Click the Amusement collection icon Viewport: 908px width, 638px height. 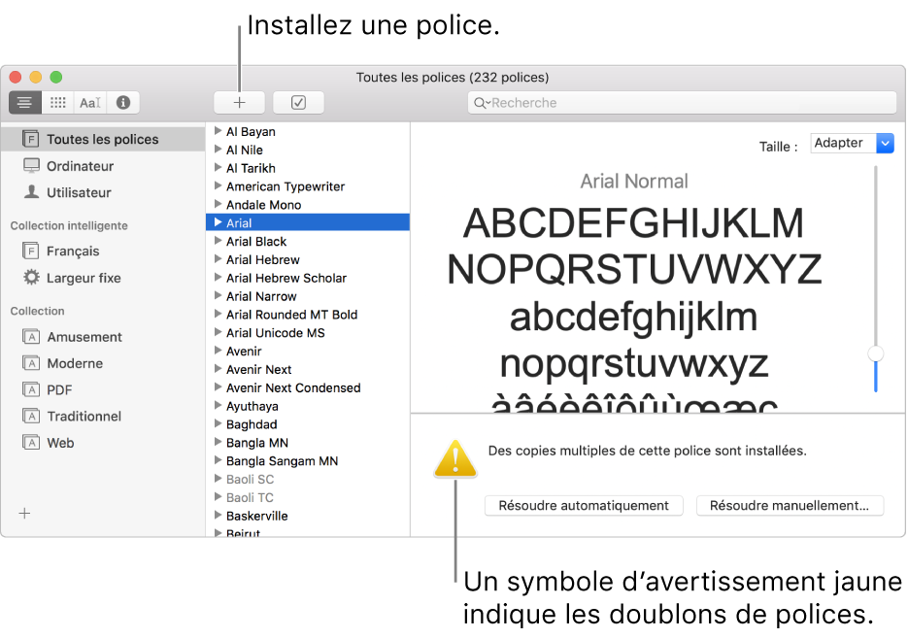coord(31,336)
